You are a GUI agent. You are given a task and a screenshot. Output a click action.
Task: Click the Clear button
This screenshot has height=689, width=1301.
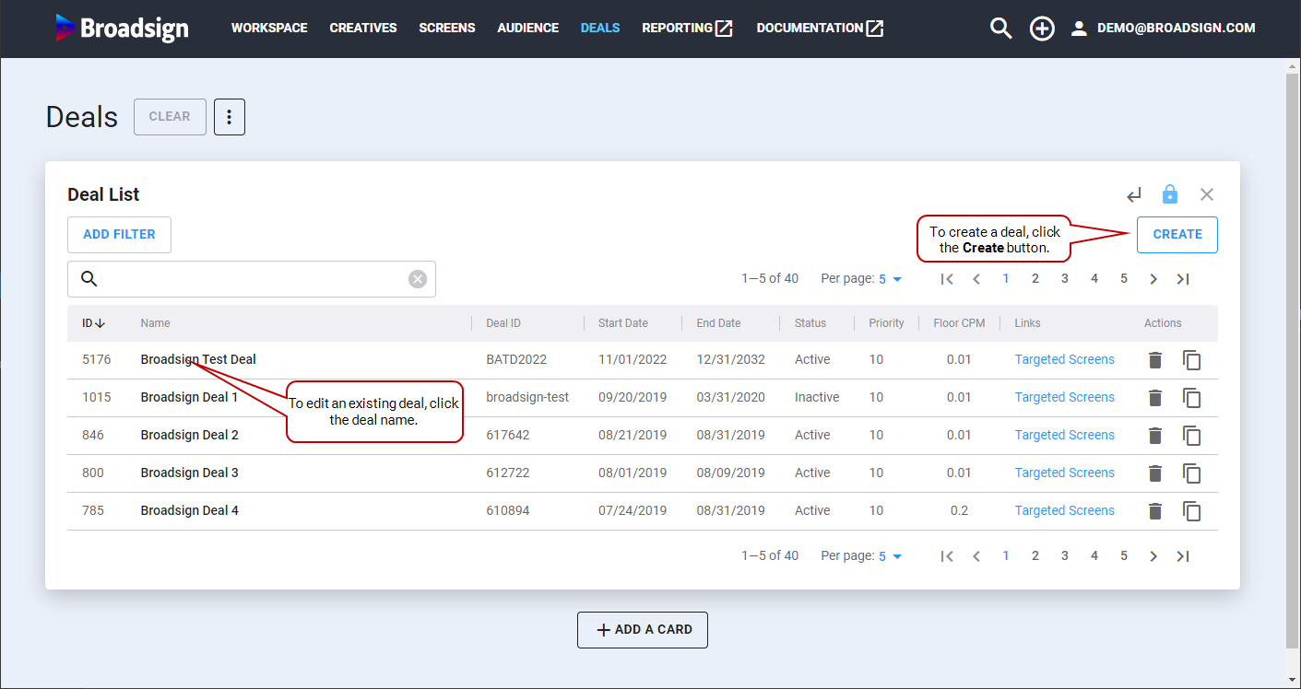(x=170, y=117)
